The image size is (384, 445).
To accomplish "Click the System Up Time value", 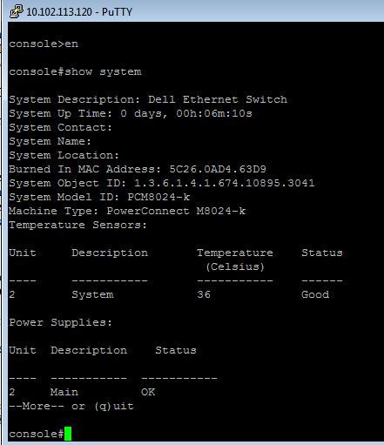I will pyautogui.click(x=186, y=113).
